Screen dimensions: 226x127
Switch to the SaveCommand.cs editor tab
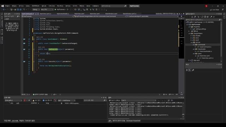pos(28,14)
